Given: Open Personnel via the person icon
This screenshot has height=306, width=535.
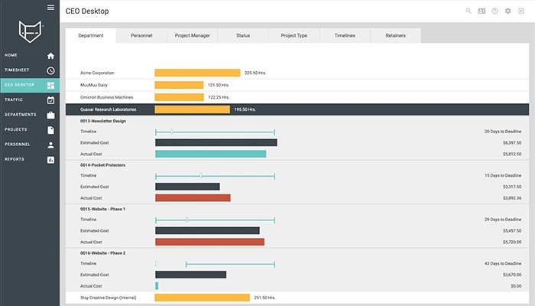Looking at the screenshot, I should (50, 144).
